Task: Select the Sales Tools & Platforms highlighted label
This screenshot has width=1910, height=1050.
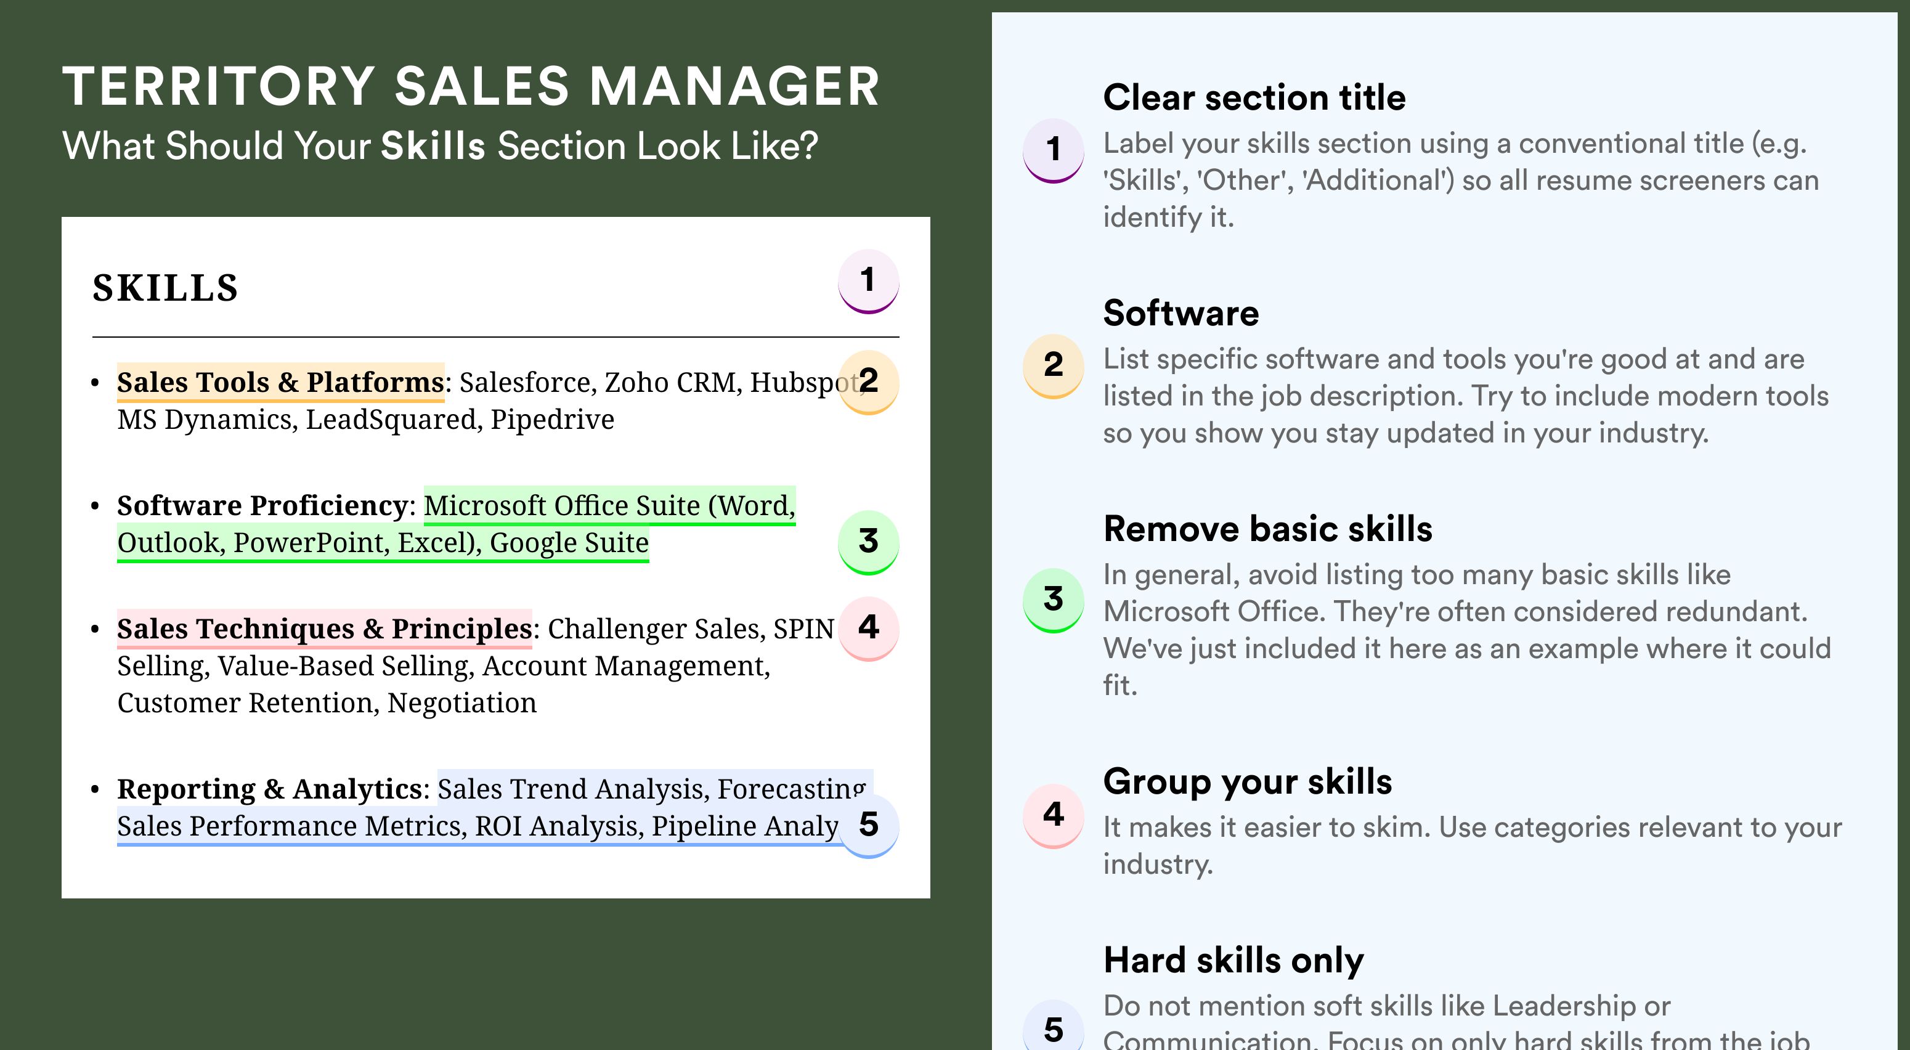Action: pos(280,382)
